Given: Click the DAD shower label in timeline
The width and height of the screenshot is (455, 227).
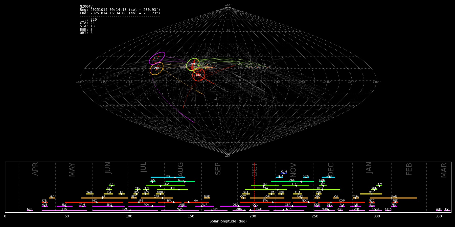Looking at the screenshot, I should pos(322,180).
